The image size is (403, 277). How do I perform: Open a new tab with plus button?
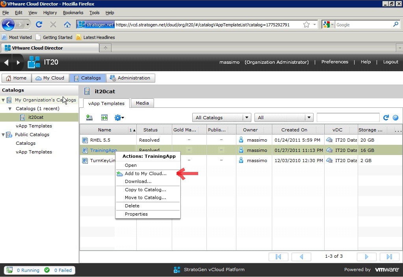(105, 48)
